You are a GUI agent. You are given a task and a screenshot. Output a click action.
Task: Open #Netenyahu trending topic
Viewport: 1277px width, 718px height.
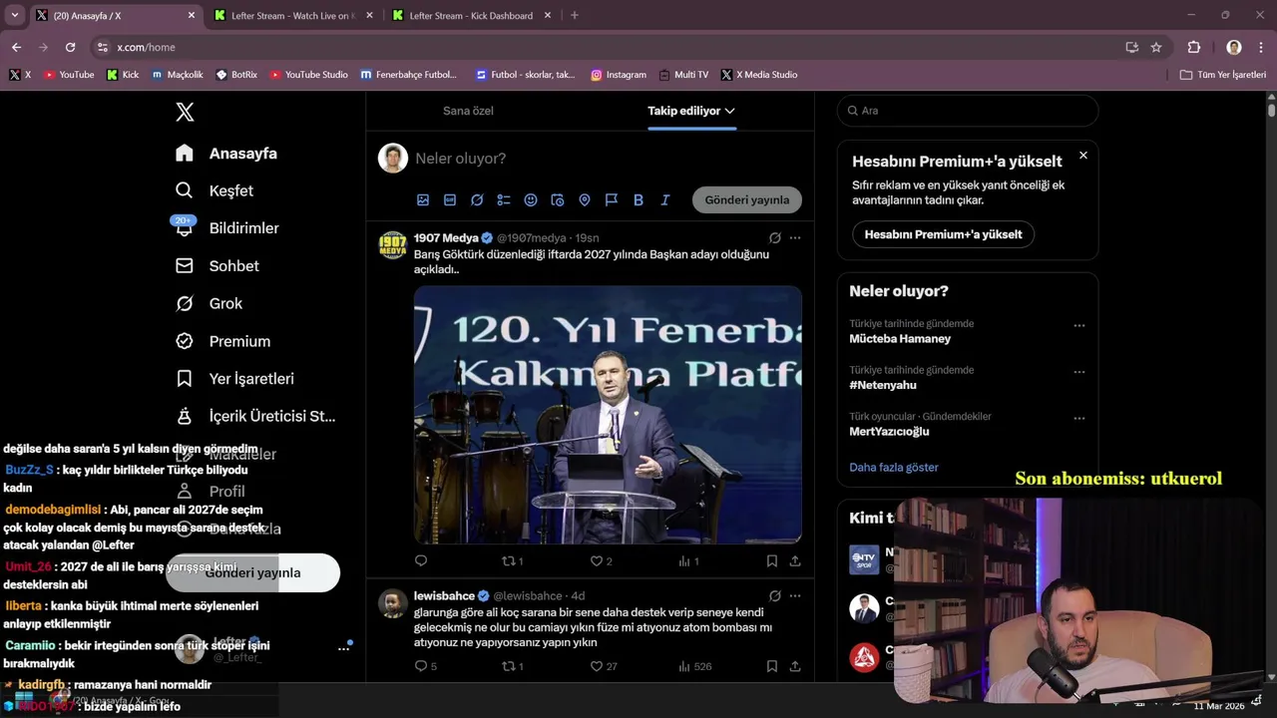(883, 385)
